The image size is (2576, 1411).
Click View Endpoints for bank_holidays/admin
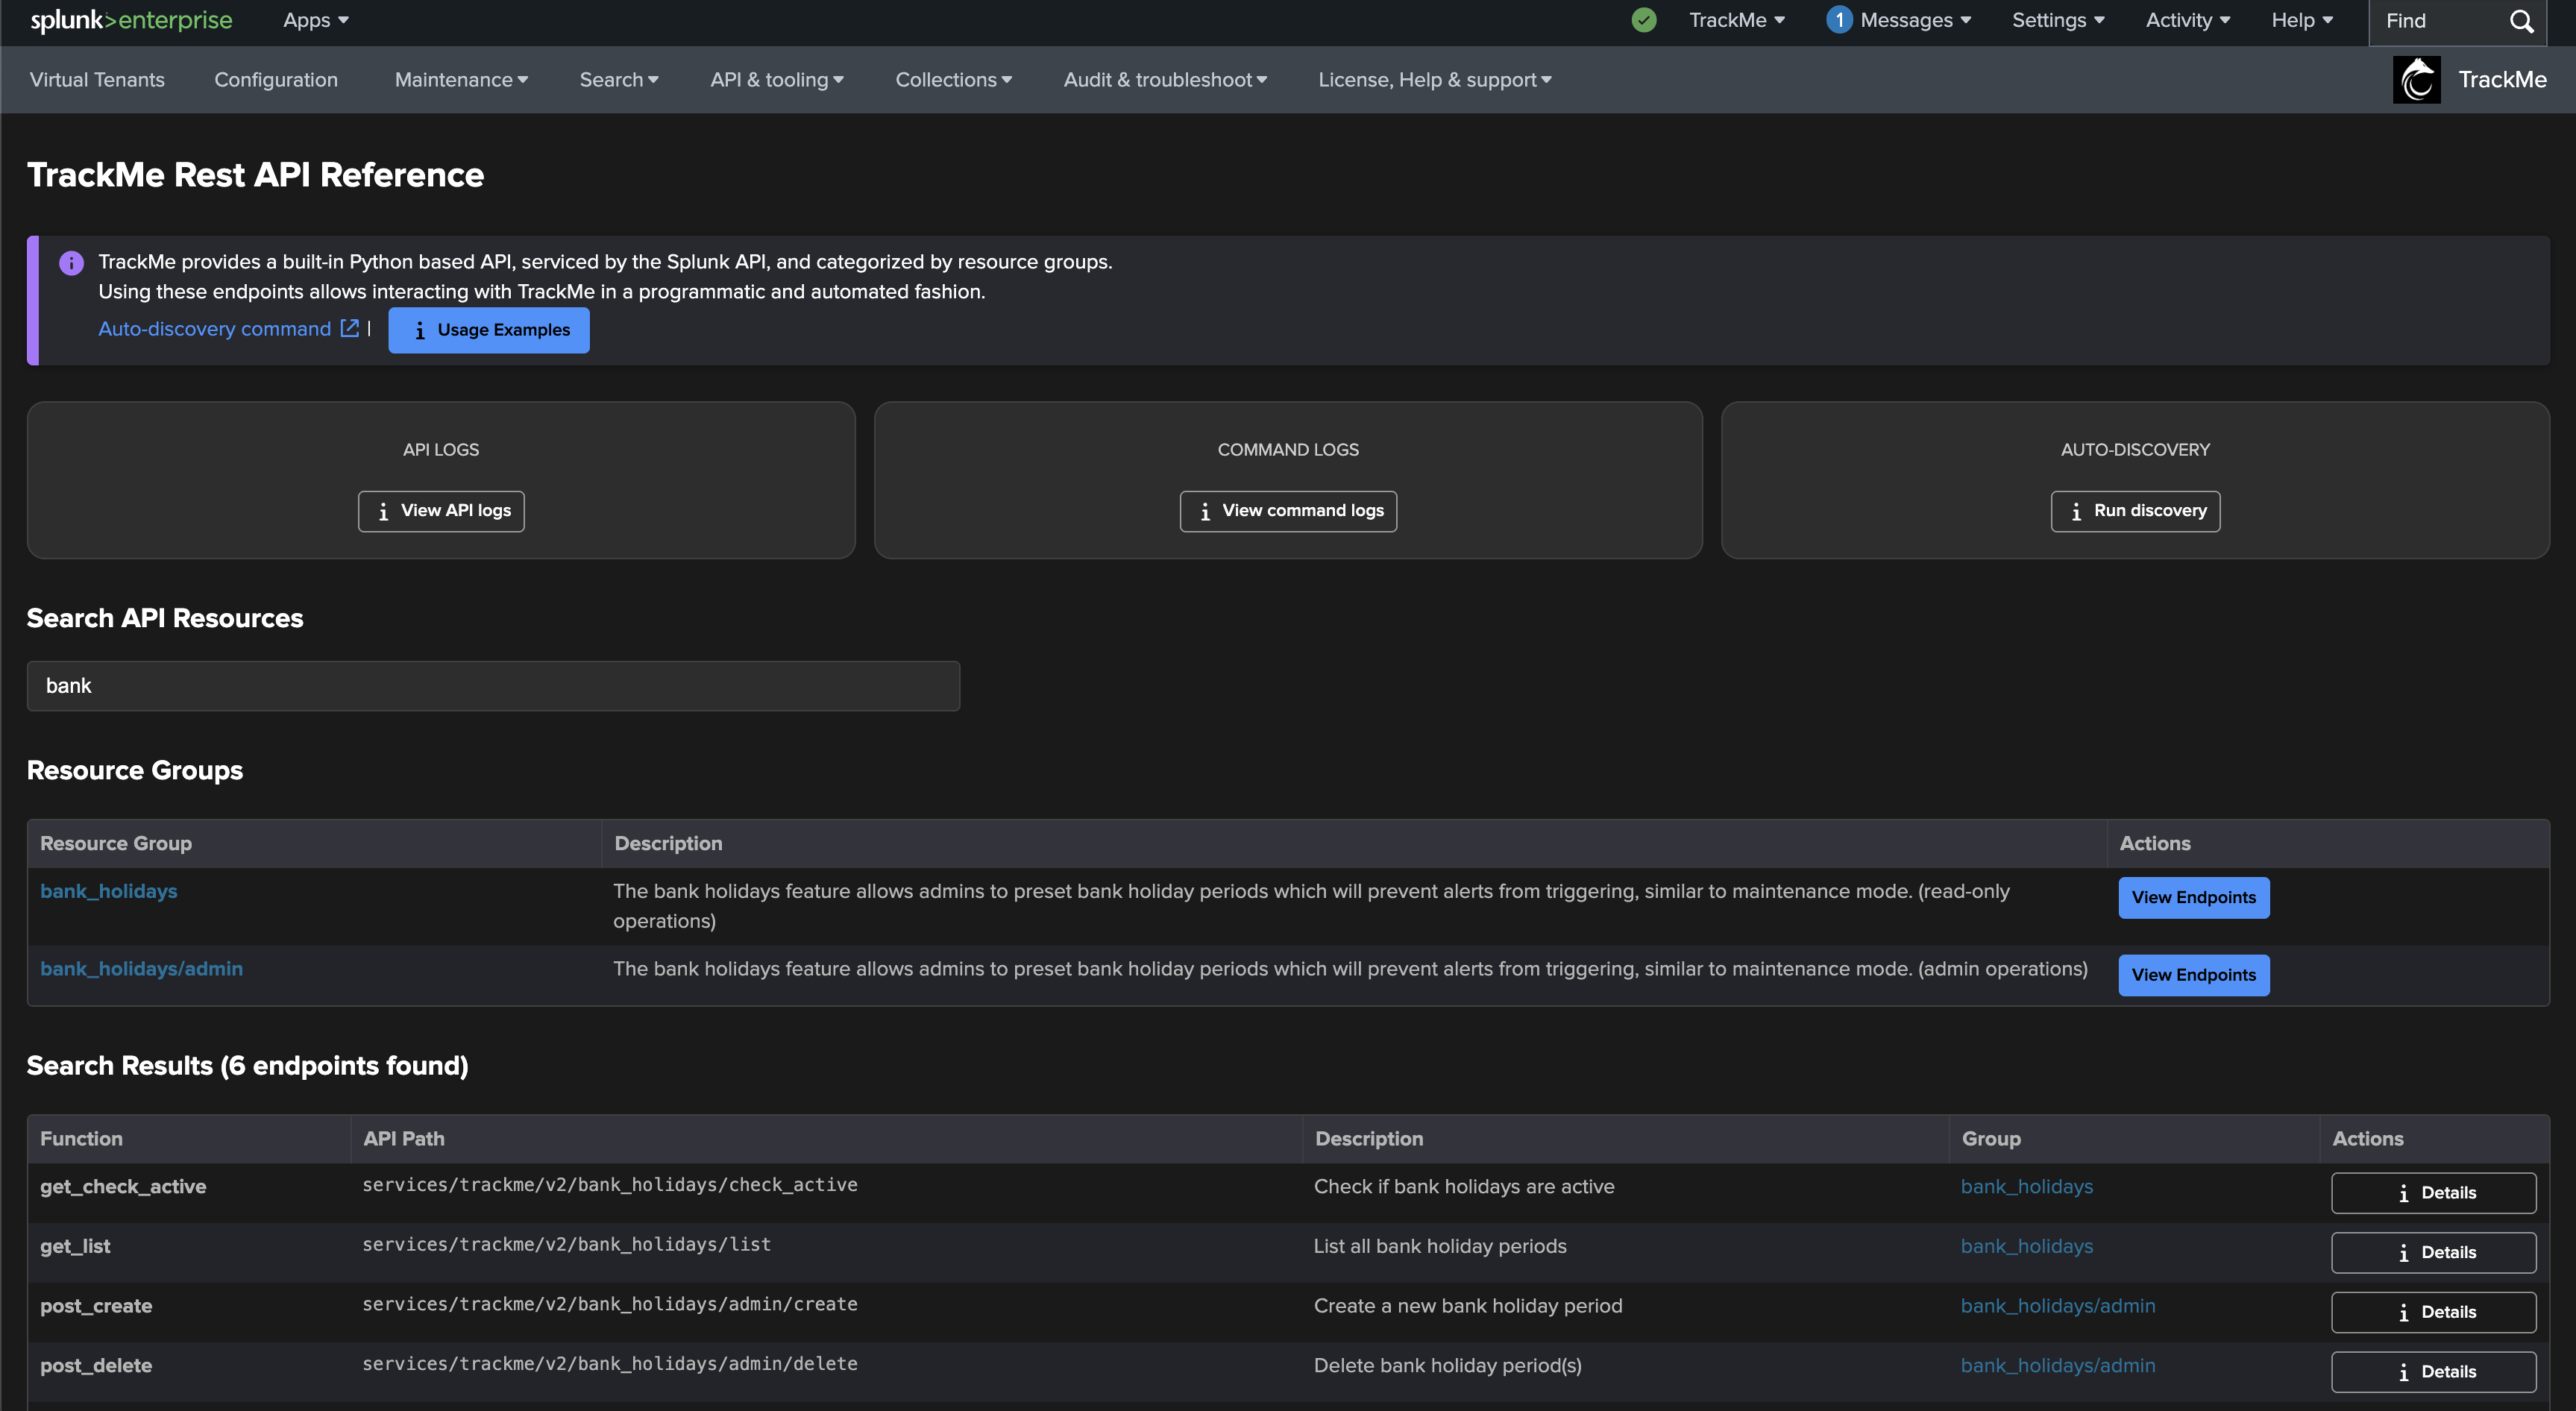click(x=2193, y=975)
